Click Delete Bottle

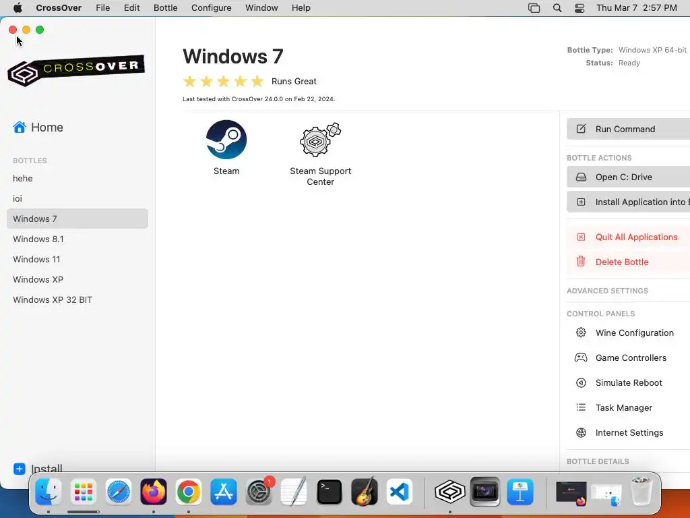pyautogui.click(x=629, y=262)
